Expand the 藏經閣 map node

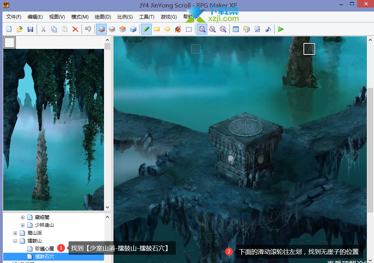(22, 217)
